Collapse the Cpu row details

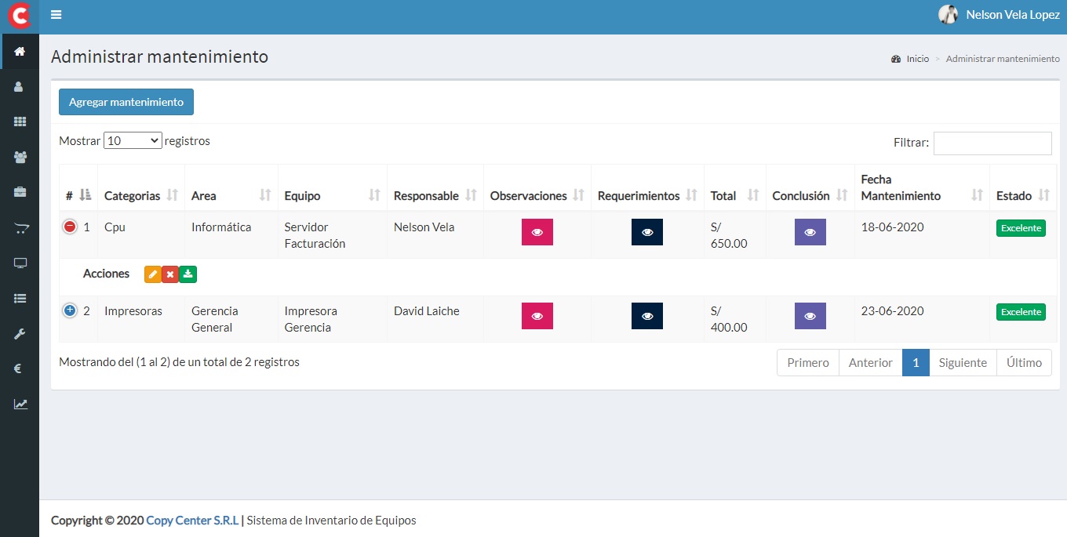click(70, 227)
